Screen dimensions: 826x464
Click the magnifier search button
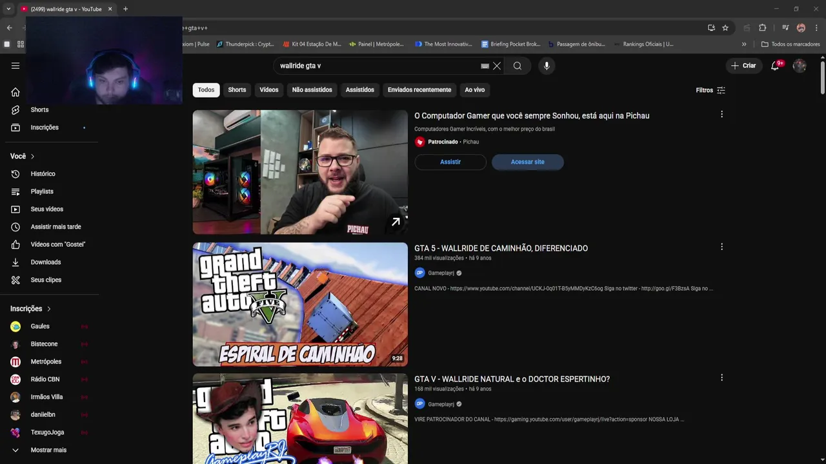pos(518,66)
